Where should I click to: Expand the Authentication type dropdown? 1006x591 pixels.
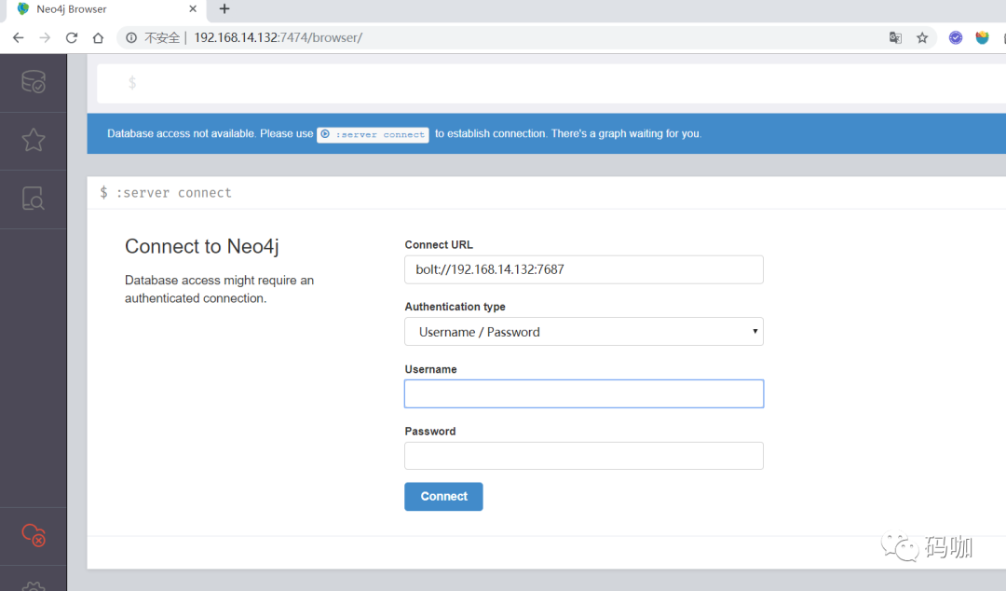tap(584, 332)
